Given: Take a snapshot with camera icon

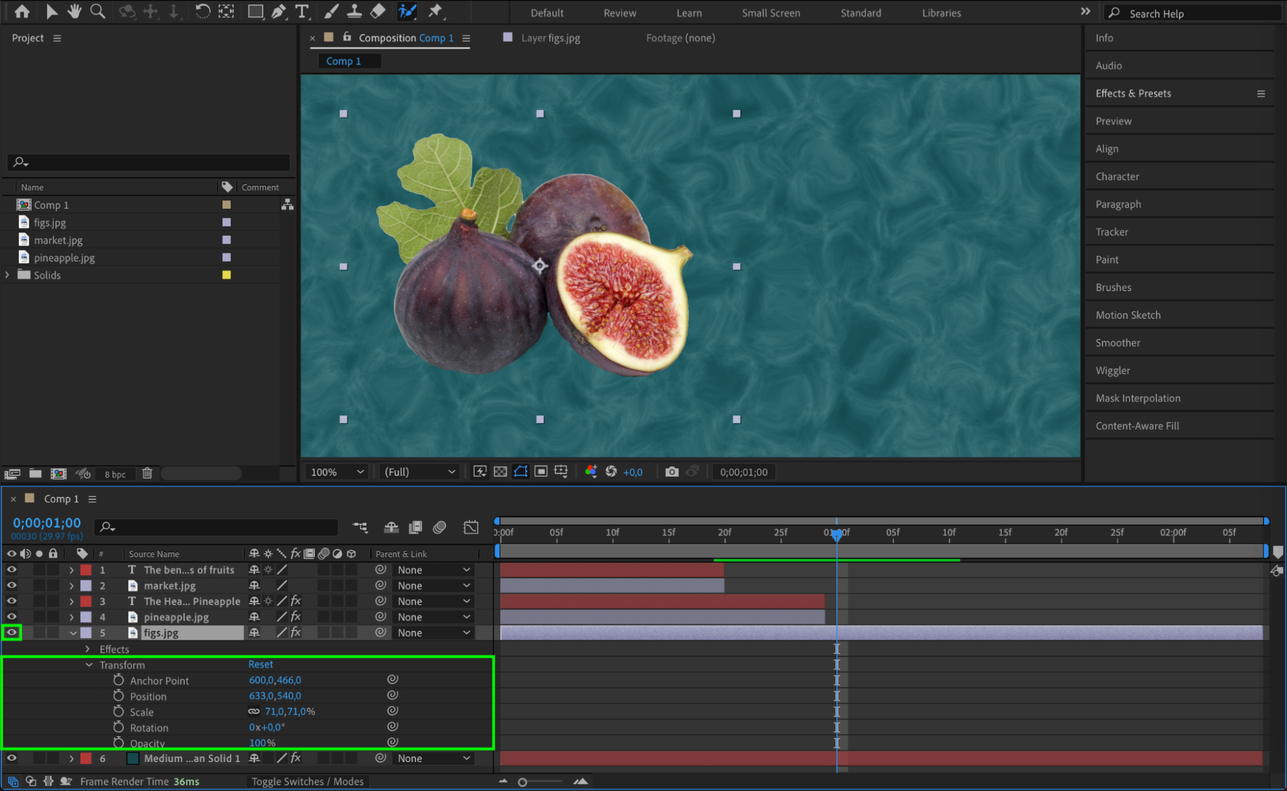Looking at the screenshot, I should click(672, 472).
